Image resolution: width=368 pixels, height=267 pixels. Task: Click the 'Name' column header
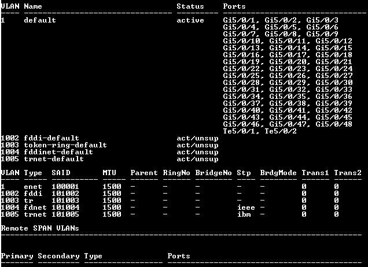pyautogui.click(x=33, y=6)
